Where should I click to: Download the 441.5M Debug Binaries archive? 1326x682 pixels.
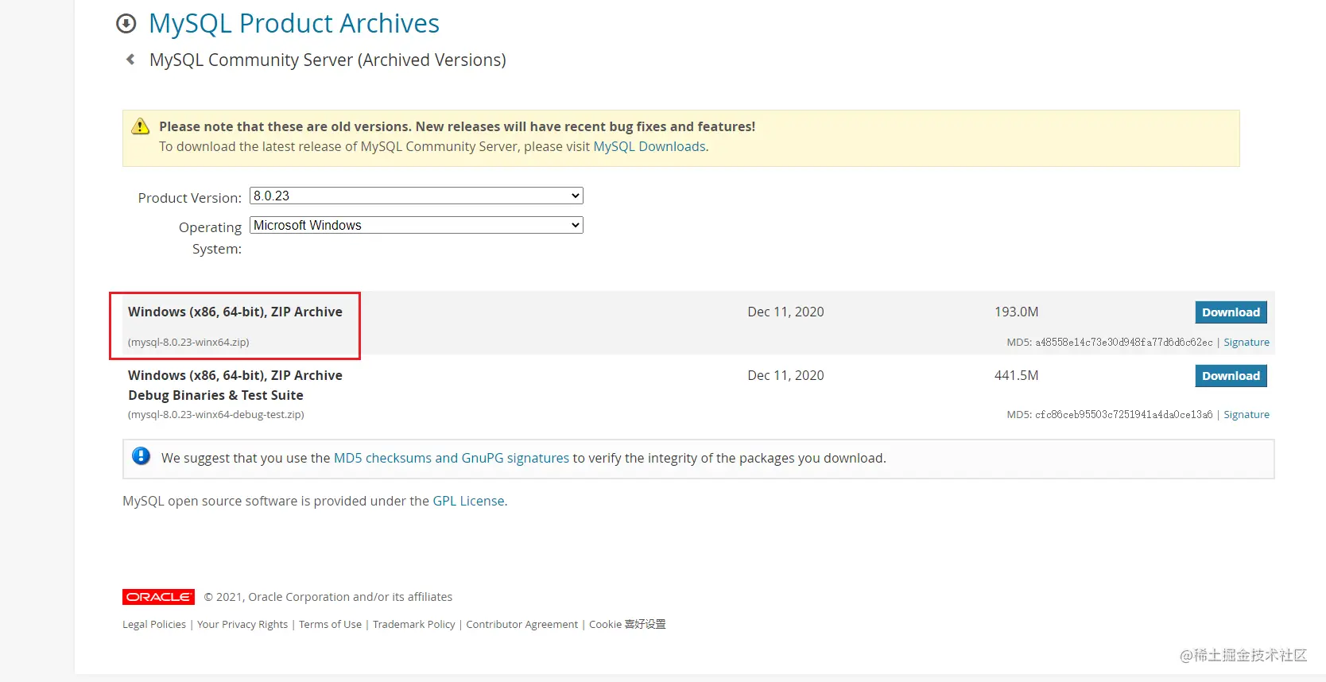pos(1231,376)
